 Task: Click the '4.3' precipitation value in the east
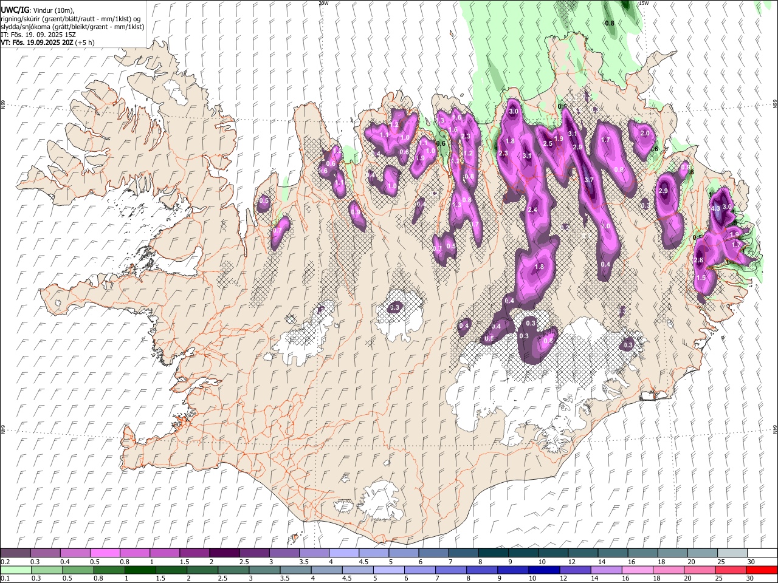coord(715,208)
